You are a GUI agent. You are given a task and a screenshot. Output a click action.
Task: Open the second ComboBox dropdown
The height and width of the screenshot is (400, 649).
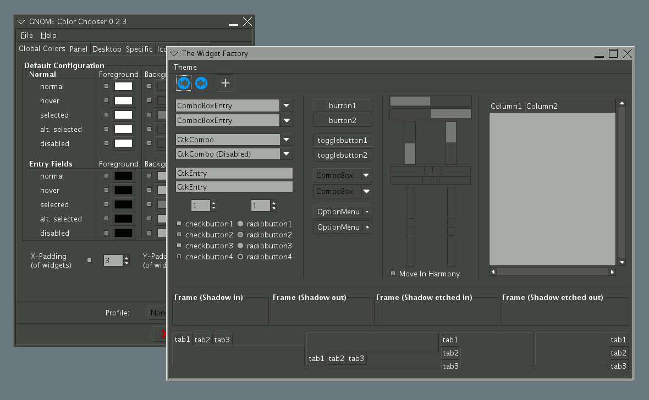(343, 192)
